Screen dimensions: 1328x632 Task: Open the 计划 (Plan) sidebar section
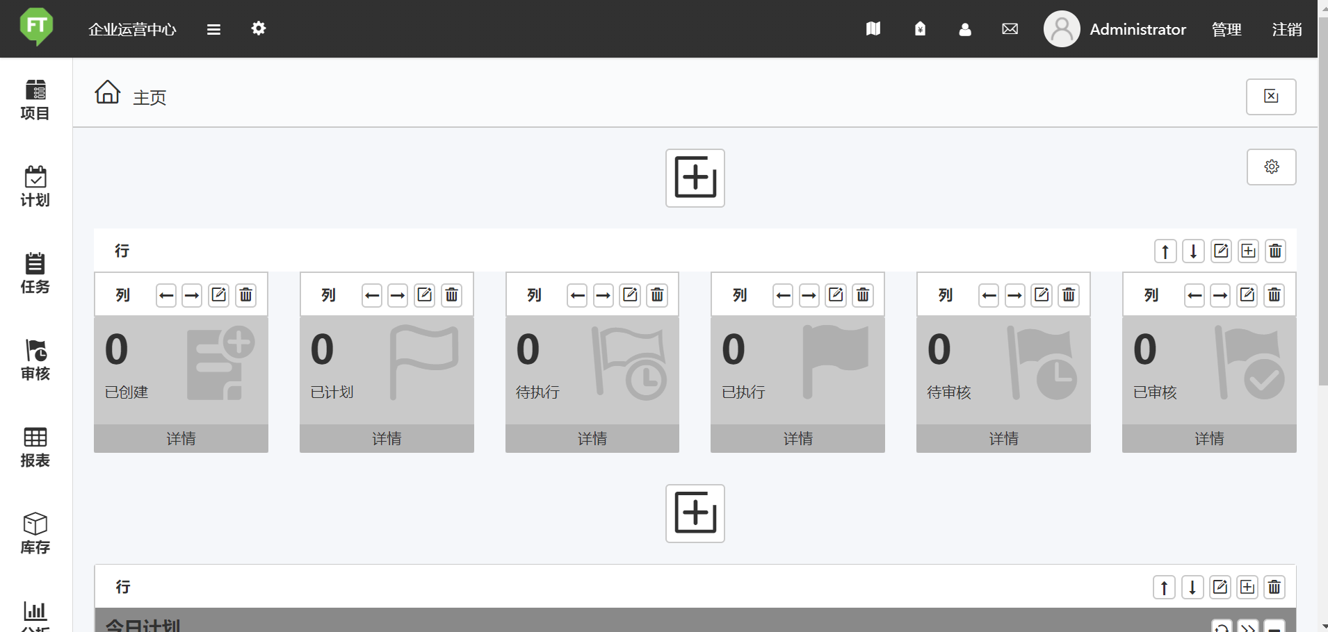(x=35, y=187)
